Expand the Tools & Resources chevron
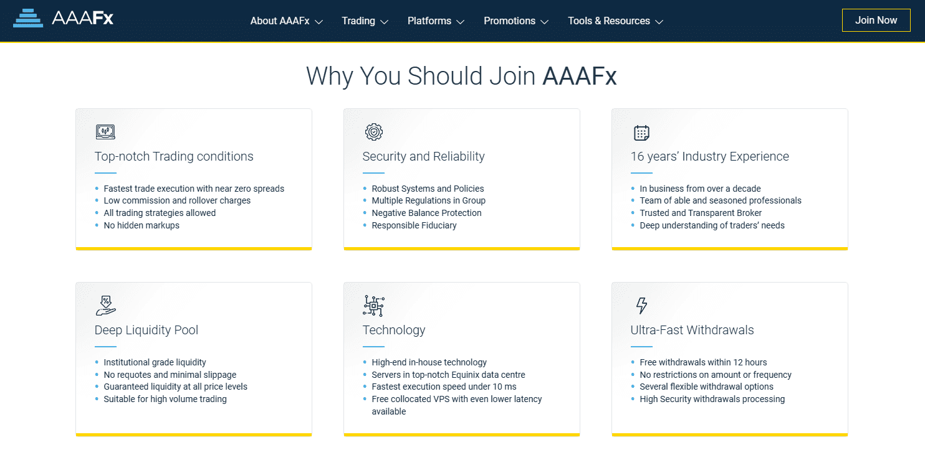 pos(659,22)
